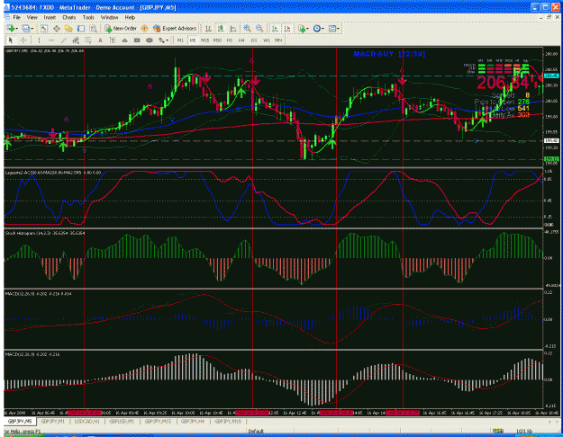Select the M30 timeframe button
Screen dimensions: 563x437
click(217, 40)
